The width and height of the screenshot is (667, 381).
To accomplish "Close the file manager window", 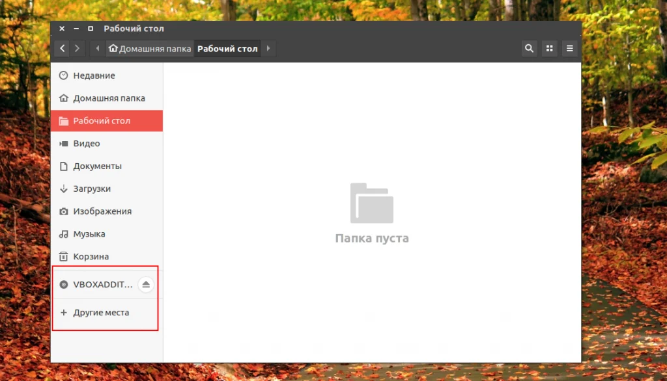I will coord(62,29).
